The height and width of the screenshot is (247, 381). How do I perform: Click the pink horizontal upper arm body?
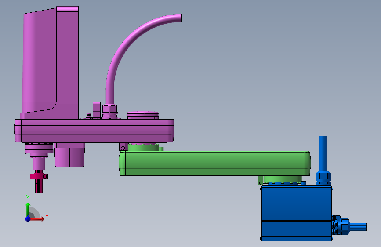tap(94, 131)
